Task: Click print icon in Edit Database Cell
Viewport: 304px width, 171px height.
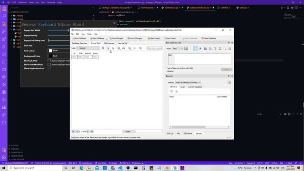Action: (x=230, y=48)
